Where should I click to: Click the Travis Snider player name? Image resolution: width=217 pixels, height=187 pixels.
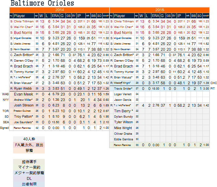click(x=123, y=88)
